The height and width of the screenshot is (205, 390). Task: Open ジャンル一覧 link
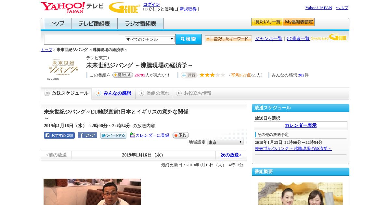point(269,38)
